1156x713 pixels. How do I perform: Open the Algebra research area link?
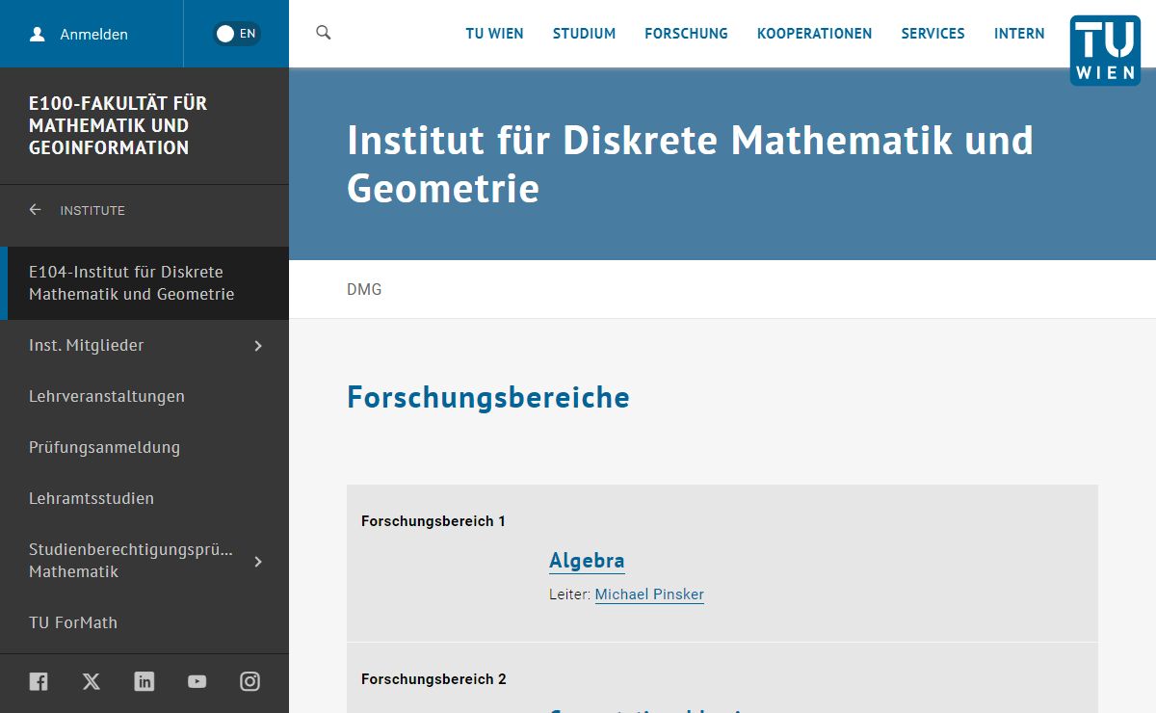[587, 561]
